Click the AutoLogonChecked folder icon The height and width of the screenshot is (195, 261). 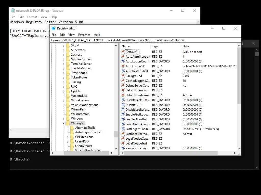tap(72, 132)
